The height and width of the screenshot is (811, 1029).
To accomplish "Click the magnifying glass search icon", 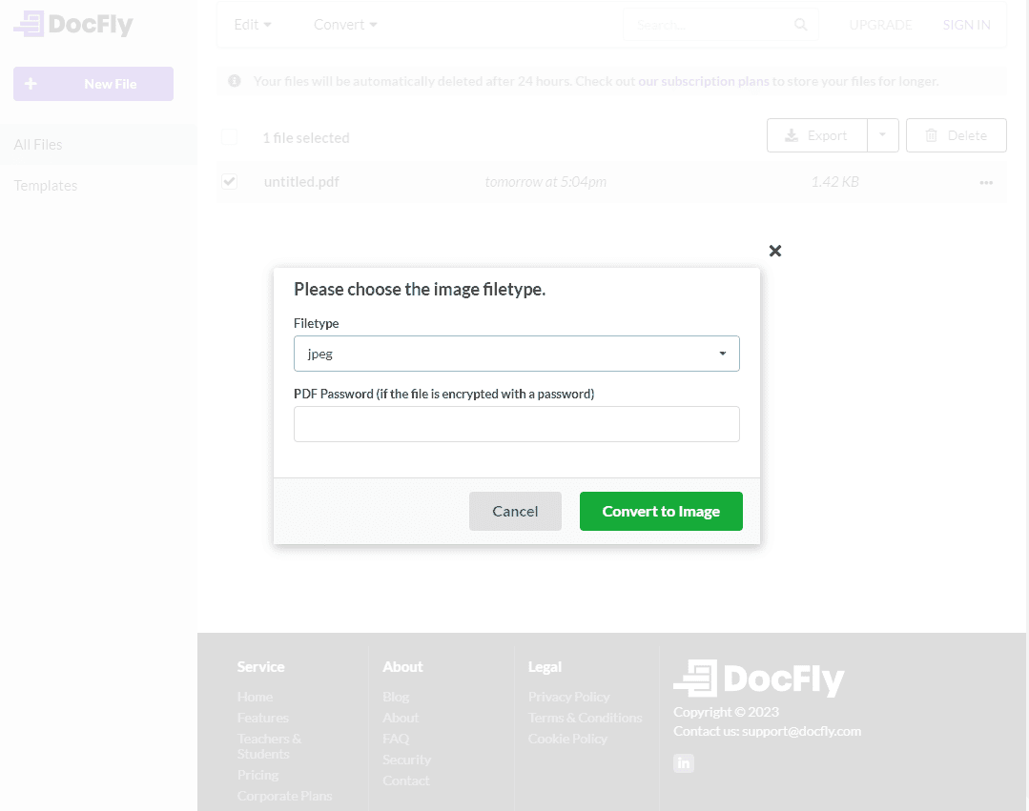I will (x=801, y=25).
